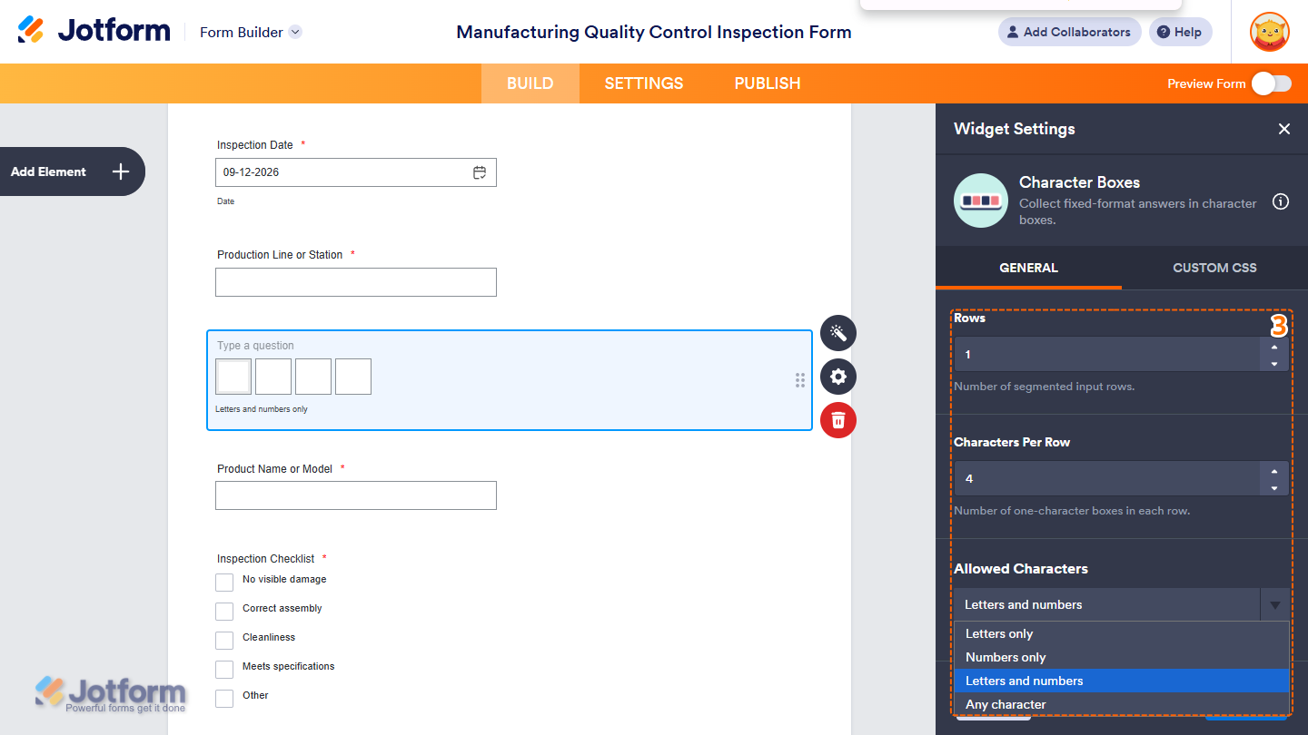1308x735 pixels.
Task: Click the Jotform logo
Action: (94, 31)
